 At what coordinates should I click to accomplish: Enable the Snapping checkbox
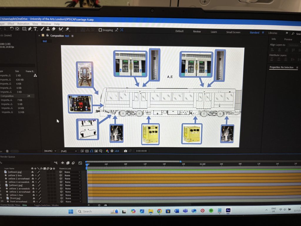tap(100, 30)
